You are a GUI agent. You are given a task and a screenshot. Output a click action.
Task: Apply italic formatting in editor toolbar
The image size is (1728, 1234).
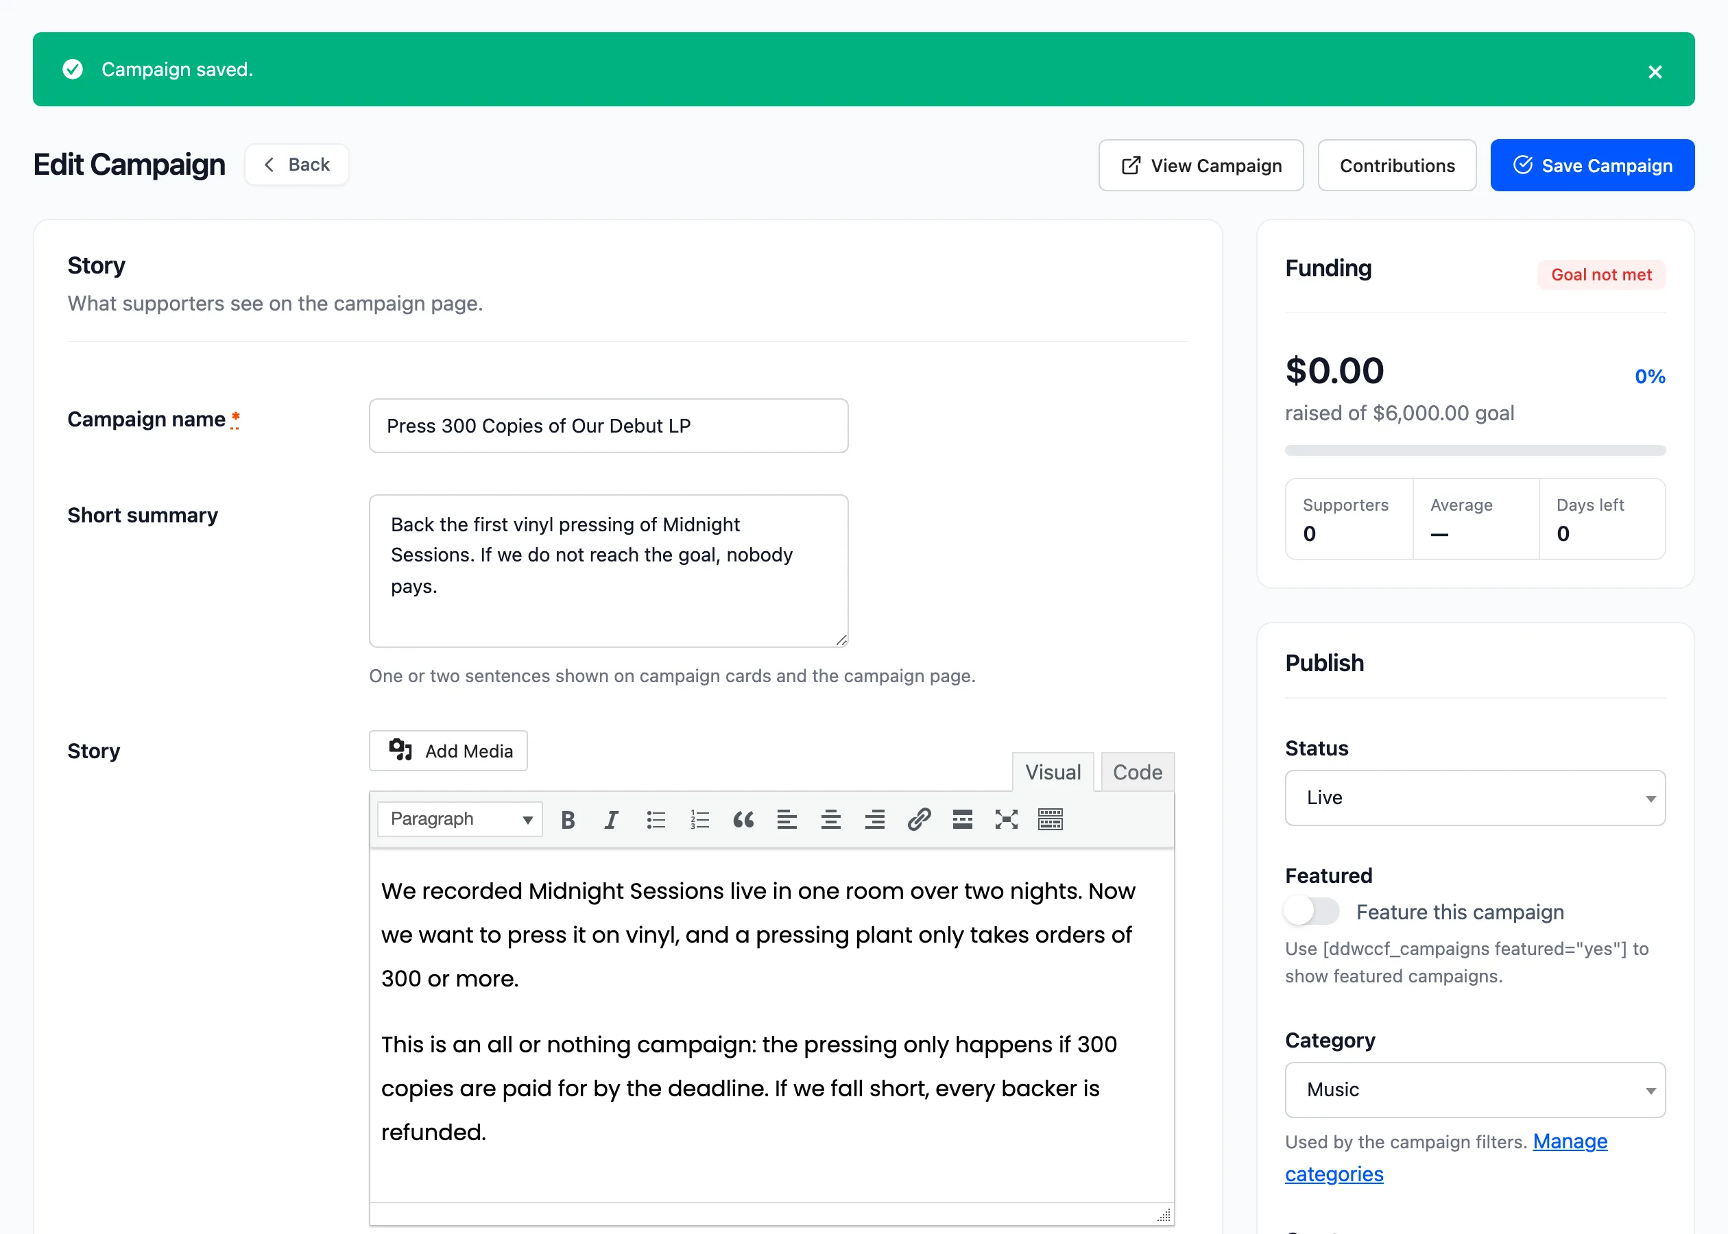click(x=611, y=819)
